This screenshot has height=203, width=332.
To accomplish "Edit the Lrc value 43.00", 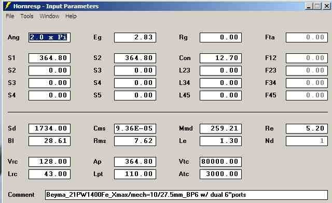I will pos(50,174).
